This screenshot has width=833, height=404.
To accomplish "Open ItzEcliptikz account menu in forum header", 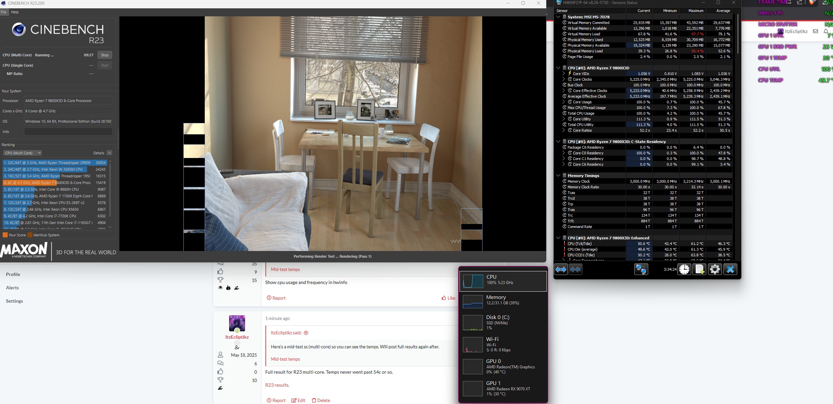I will [792, 31].
